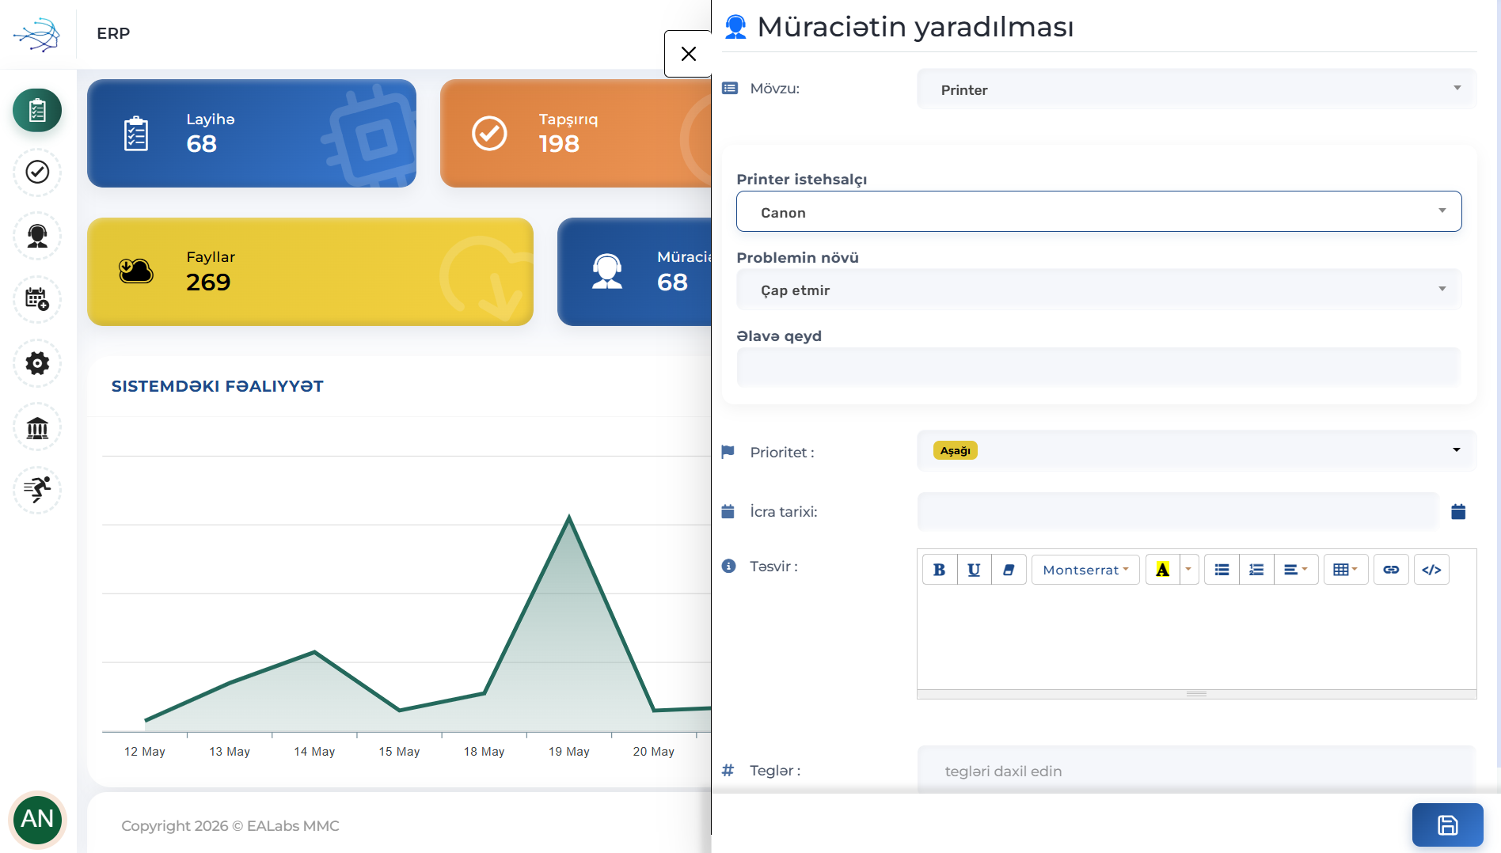
Task: Click the ERP header text
Action: point(113,33)
